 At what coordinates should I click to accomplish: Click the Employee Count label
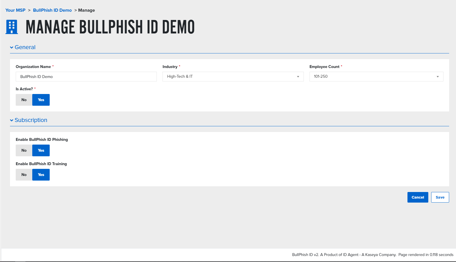324,67
